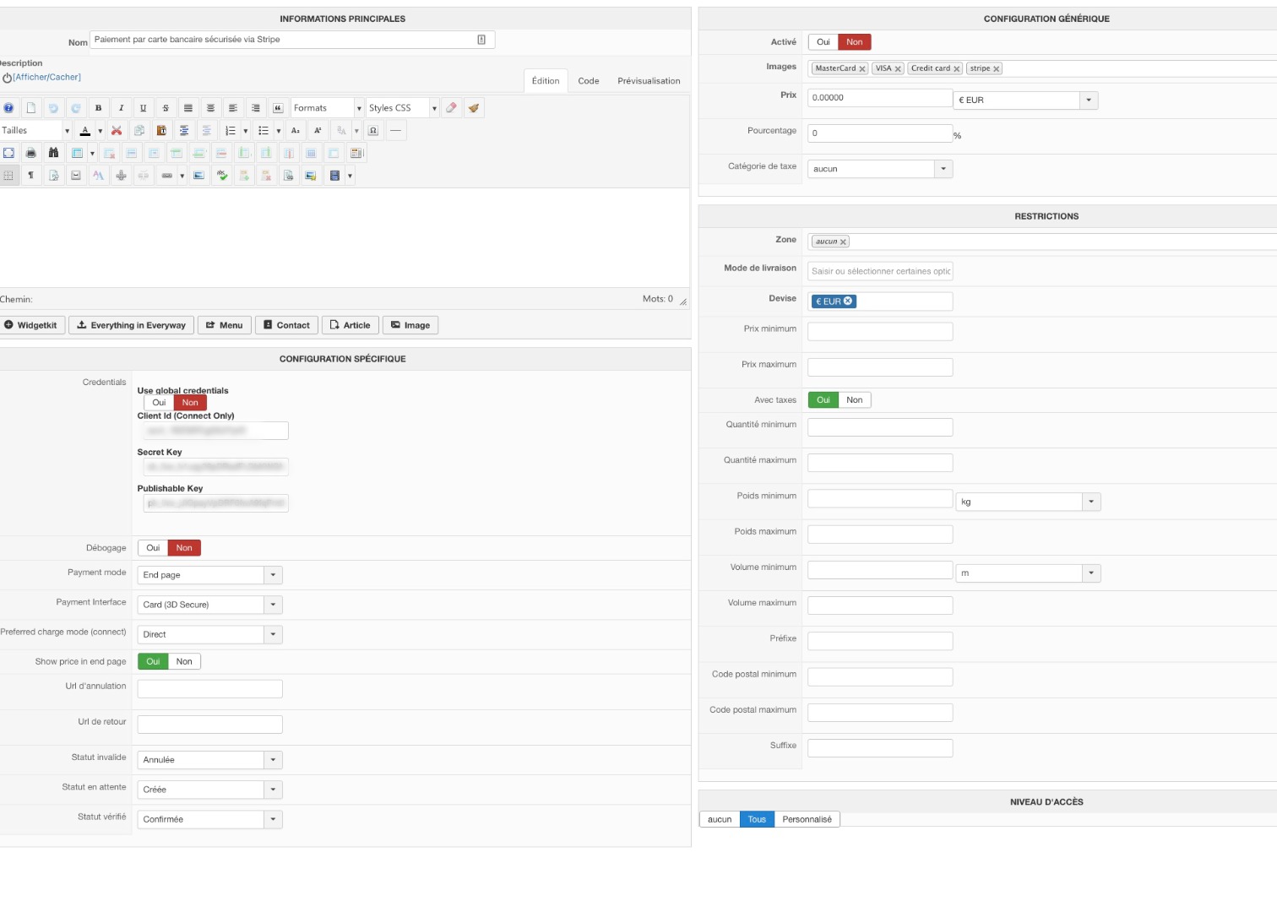Apply bold formatting in the editor
Image resolution: width=1277 pixels, height=912 pixels.
98,108
